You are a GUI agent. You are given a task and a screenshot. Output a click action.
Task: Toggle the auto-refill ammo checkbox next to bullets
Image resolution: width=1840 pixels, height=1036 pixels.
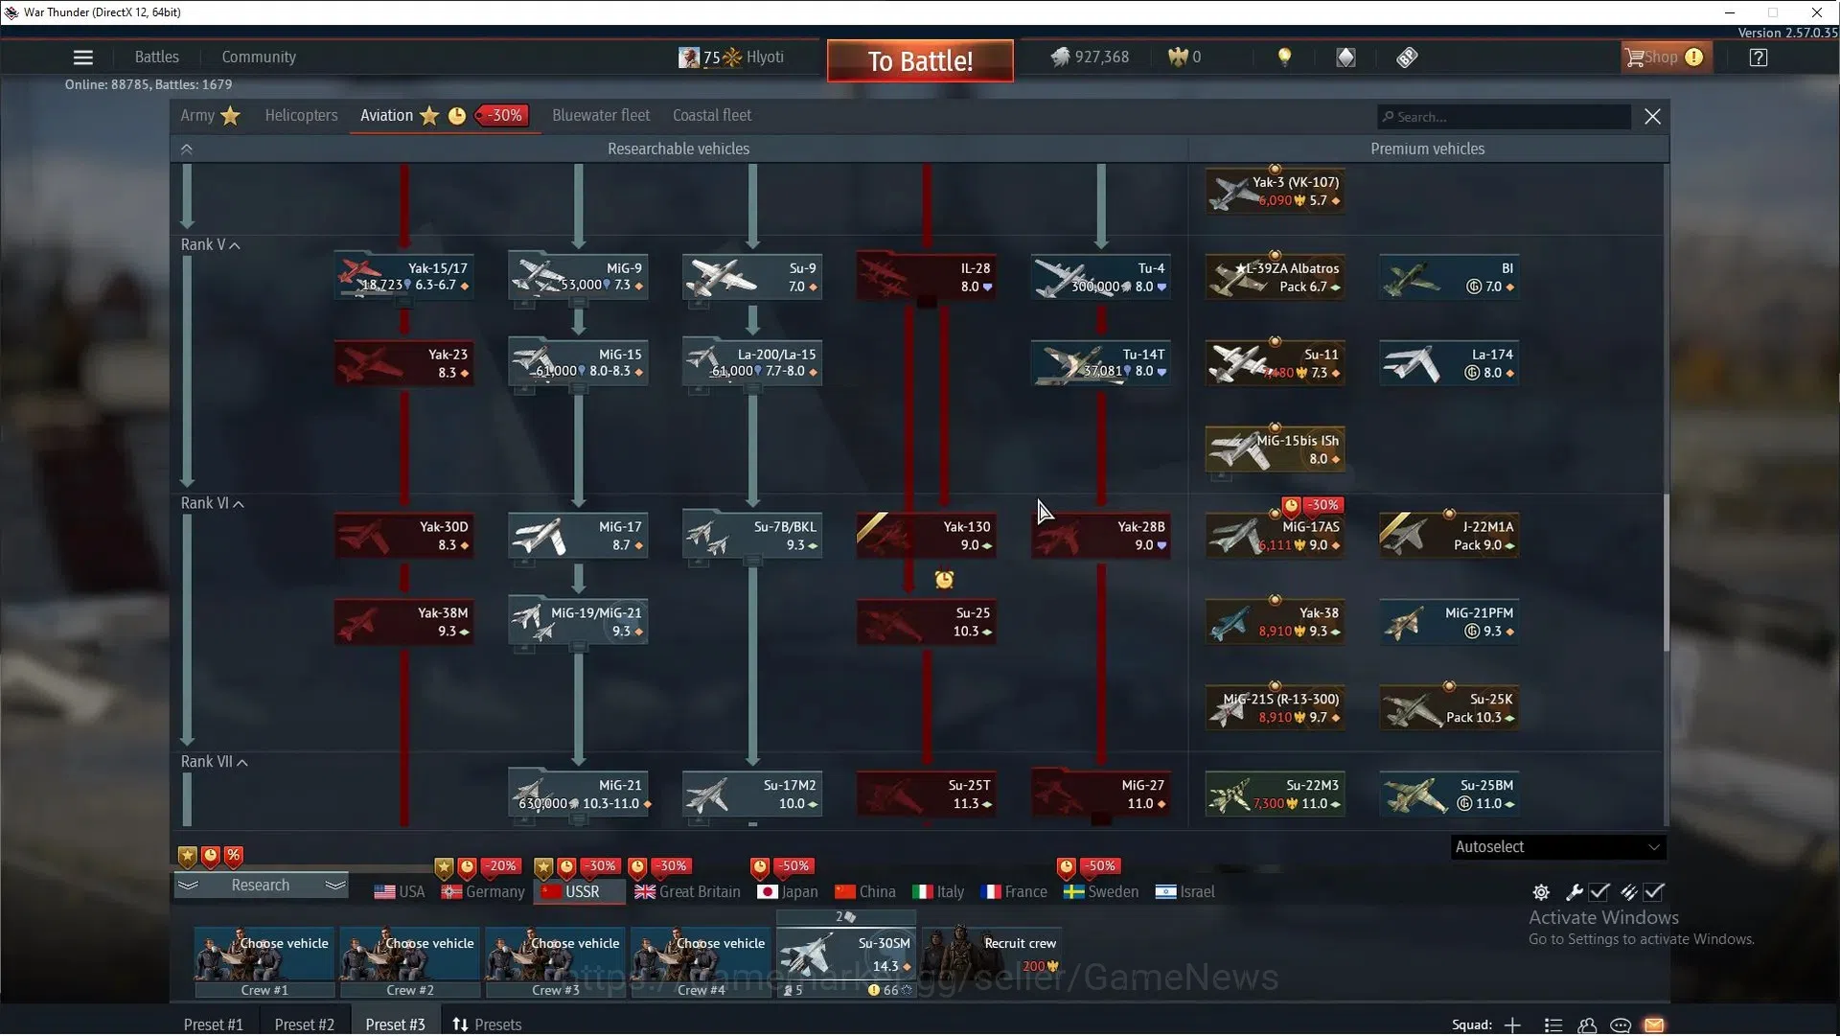coord(1654,893)
